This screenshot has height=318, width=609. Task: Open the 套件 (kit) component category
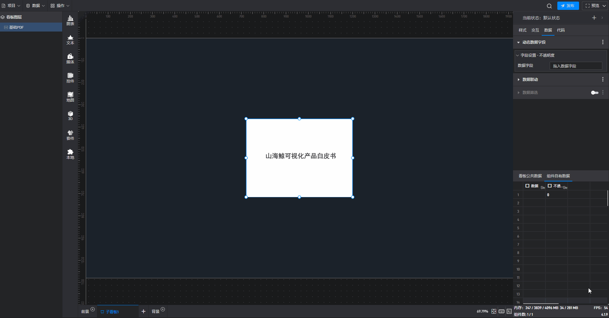(x=70, y=135)
